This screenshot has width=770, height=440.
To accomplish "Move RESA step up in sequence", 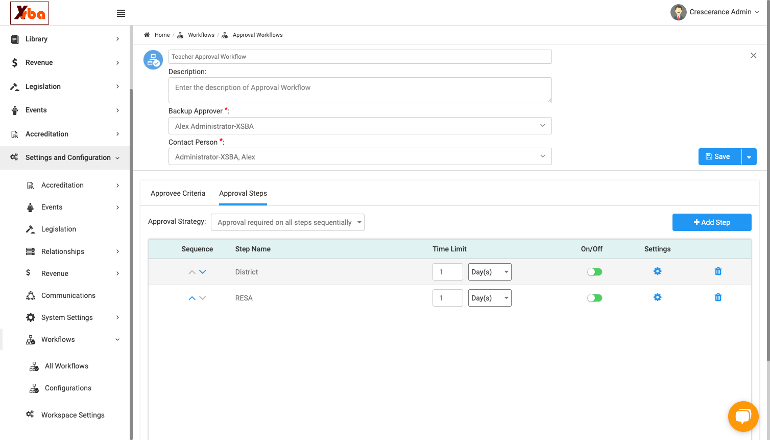I will pos(192,298).
